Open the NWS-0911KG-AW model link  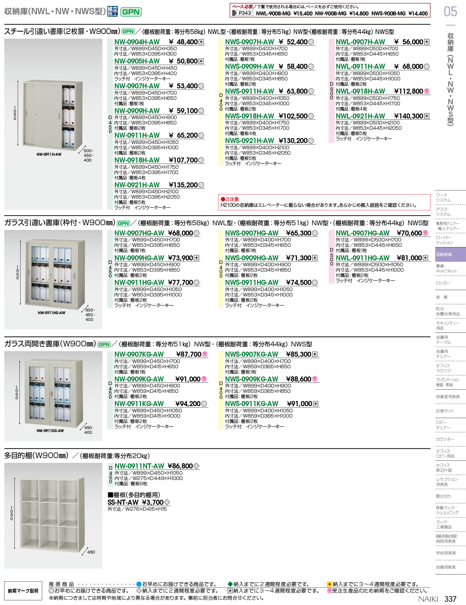click(x=252, y=404)
